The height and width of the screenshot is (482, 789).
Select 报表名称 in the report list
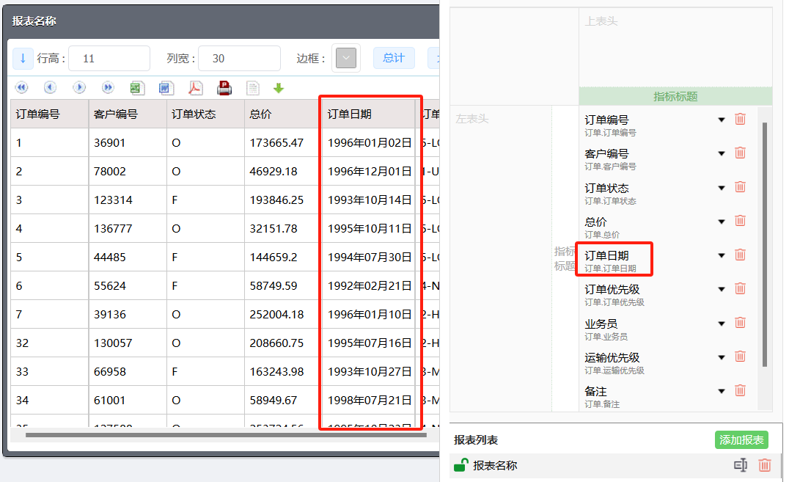click(496, 465)
